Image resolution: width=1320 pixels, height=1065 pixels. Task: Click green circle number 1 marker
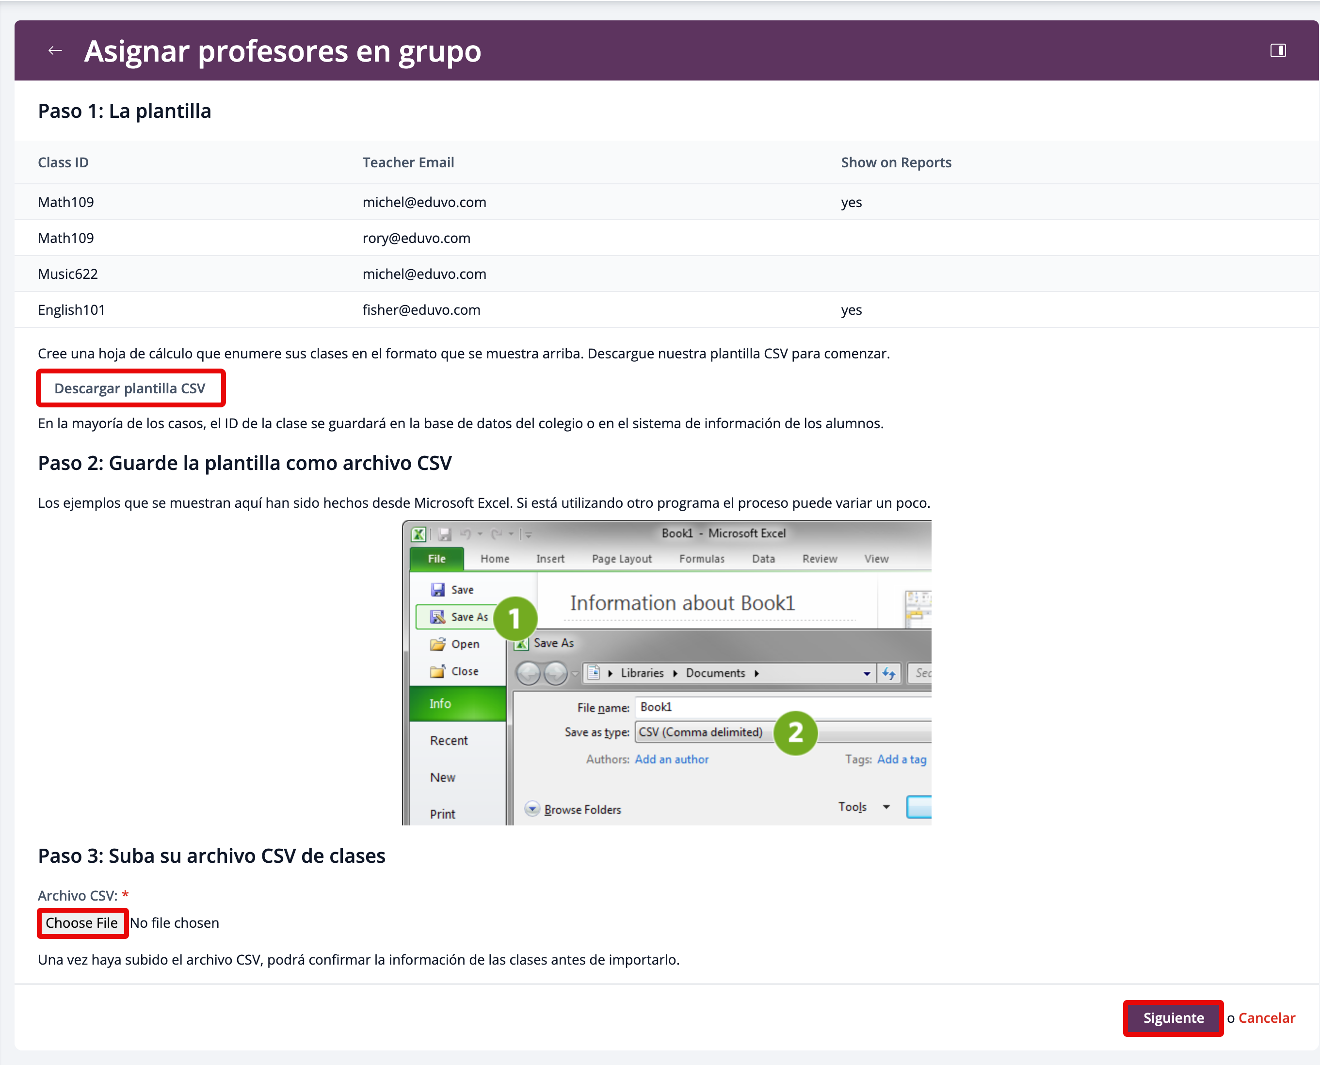515,618
